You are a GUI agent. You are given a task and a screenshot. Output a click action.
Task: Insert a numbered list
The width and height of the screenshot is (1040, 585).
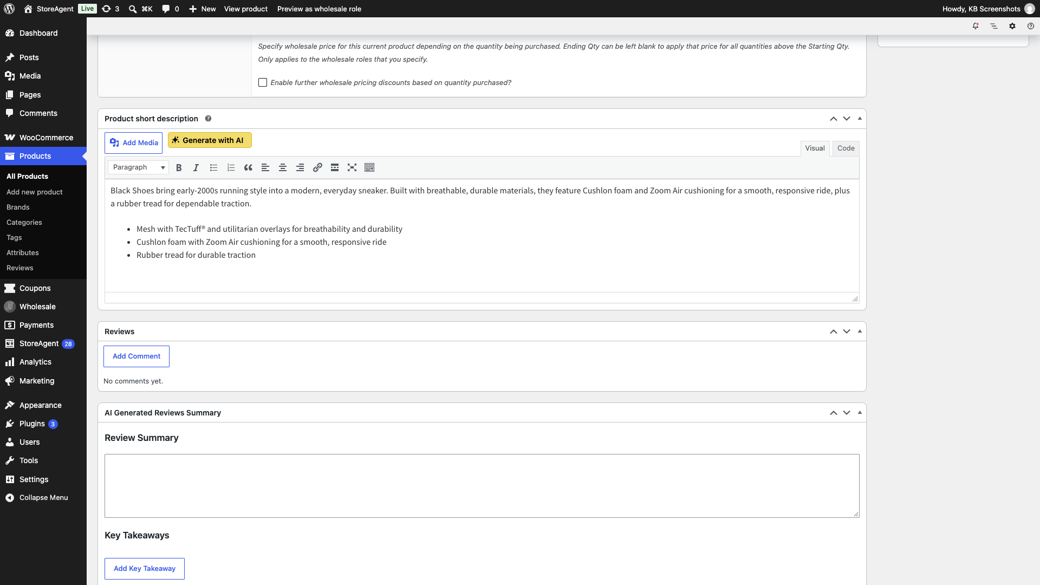[231, 167]
